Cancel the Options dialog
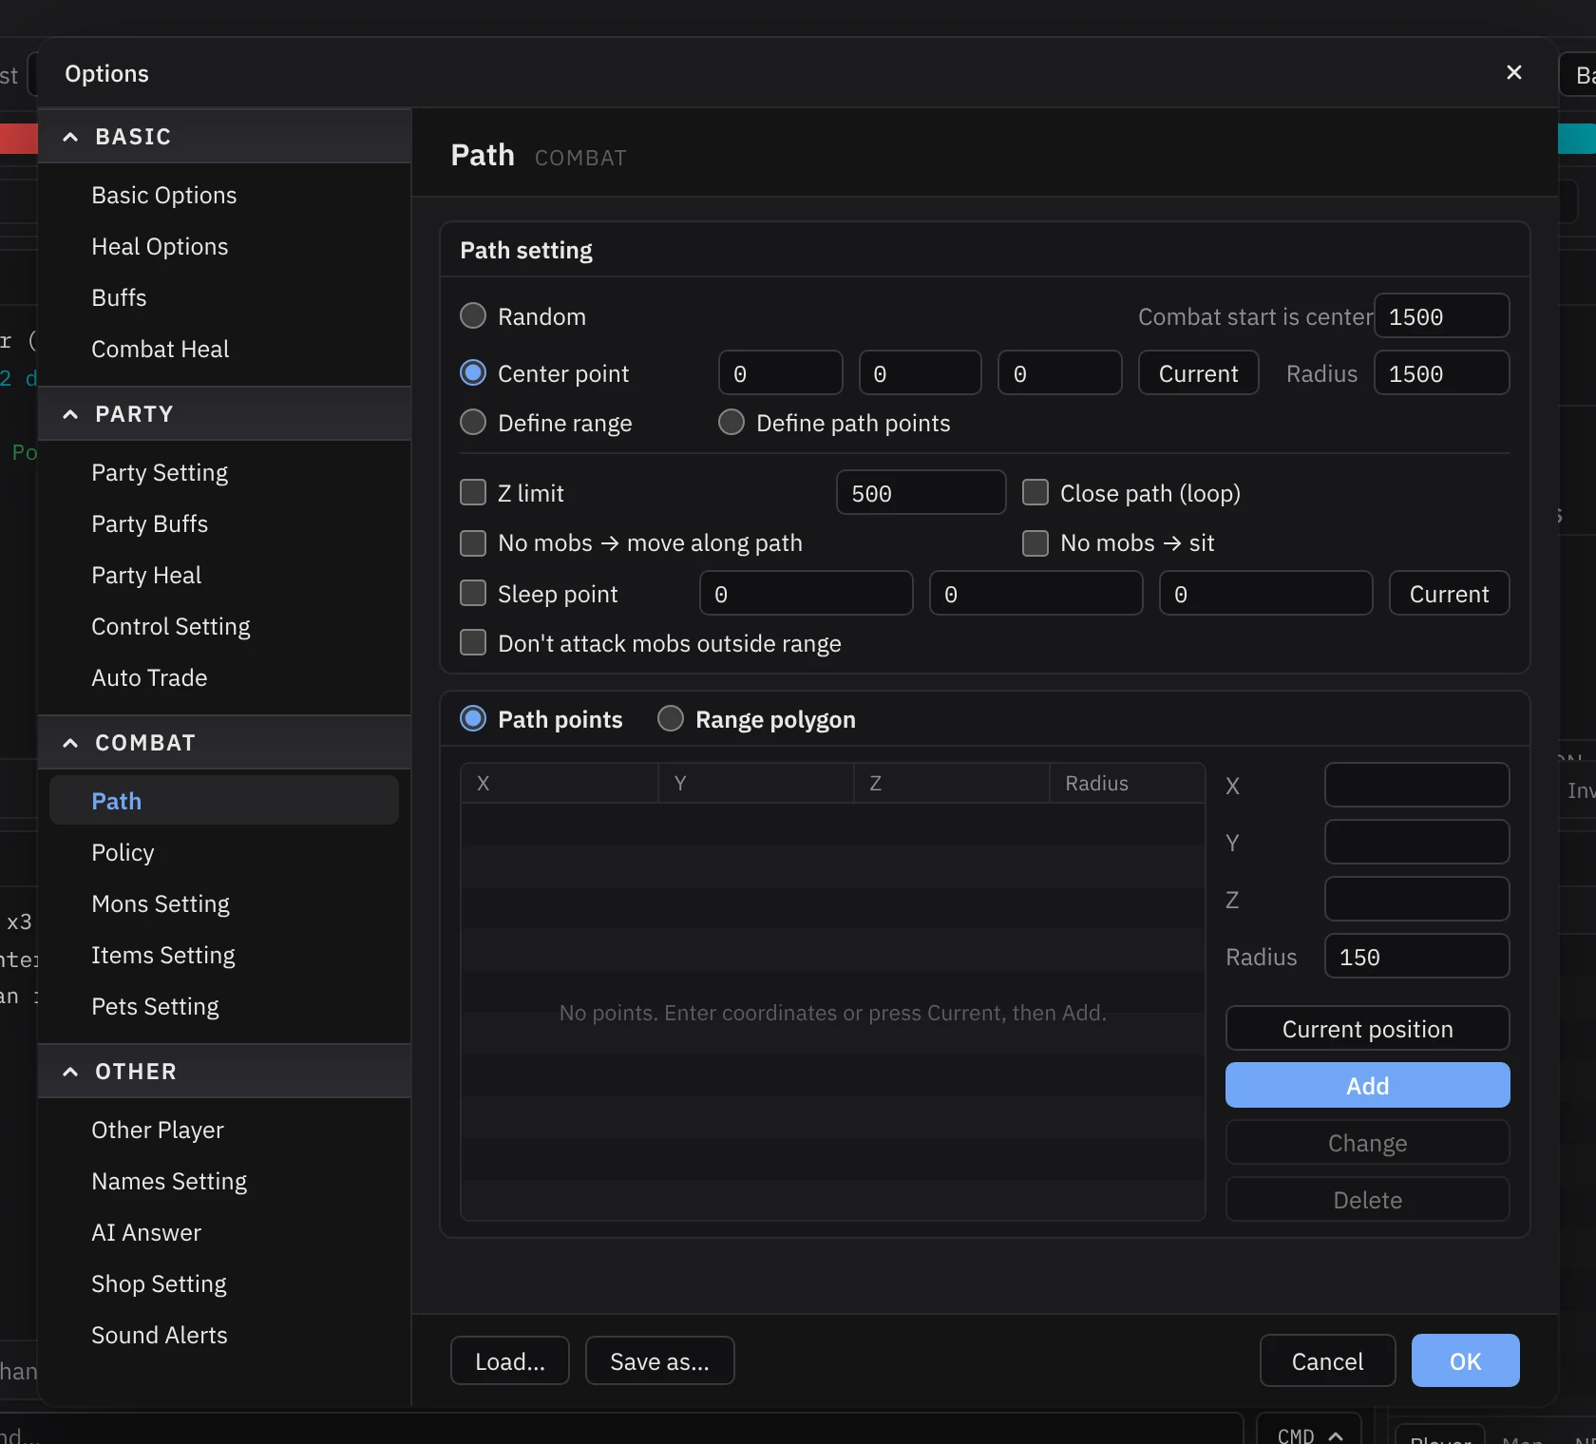The width and height of the screenshot is (1596, 1444). (1328, 1360)
